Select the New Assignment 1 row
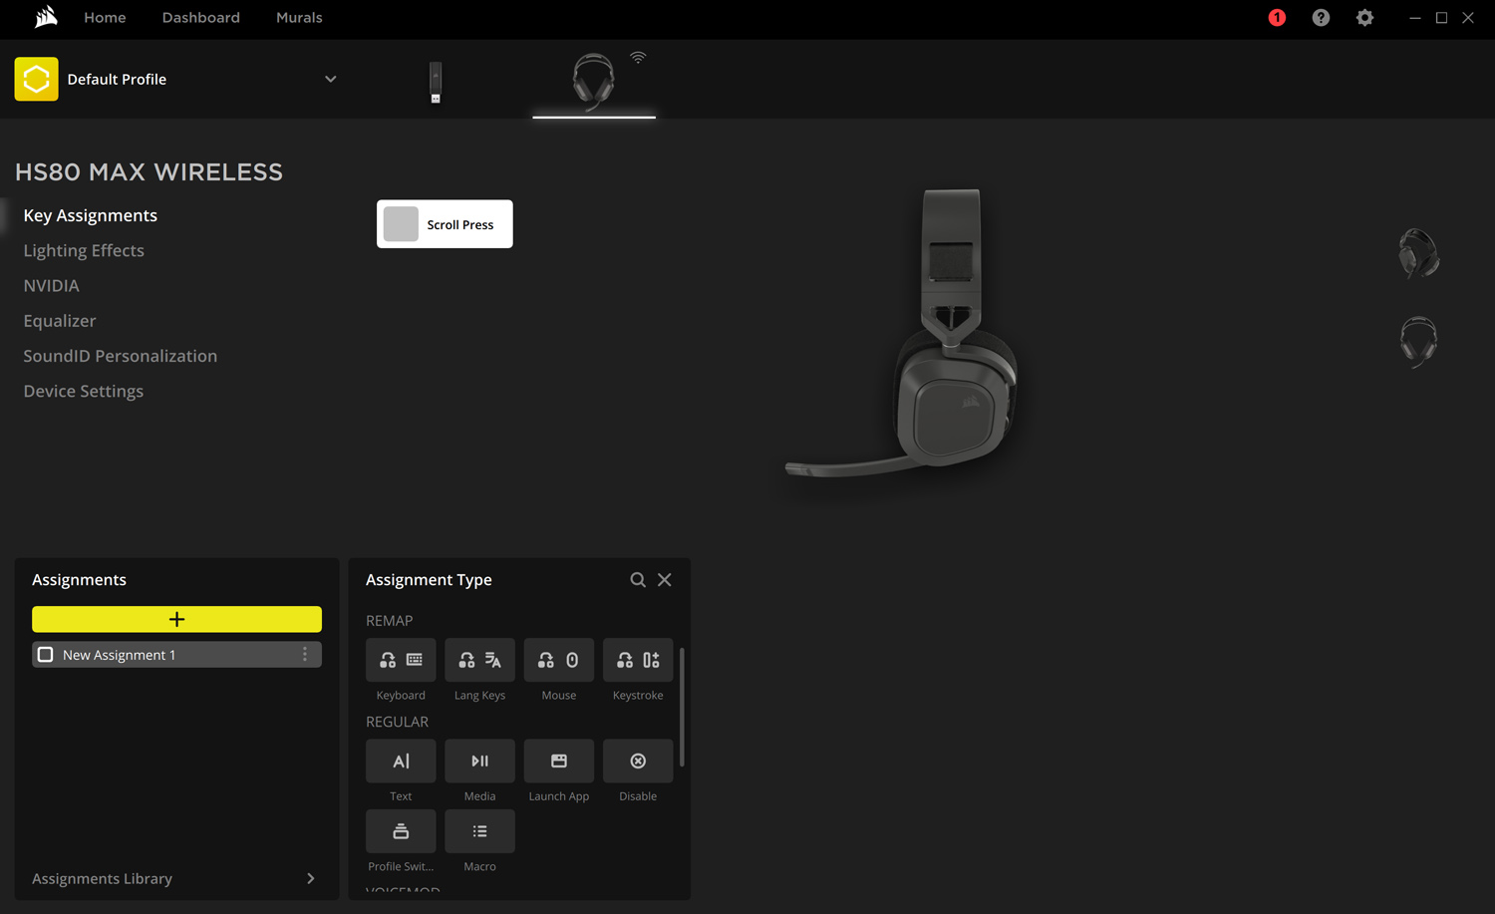1495x914 pixels. (x=176, y=655)
